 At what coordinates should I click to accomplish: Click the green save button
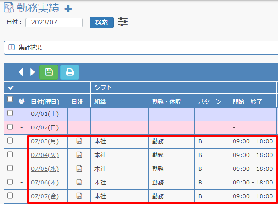49,72
